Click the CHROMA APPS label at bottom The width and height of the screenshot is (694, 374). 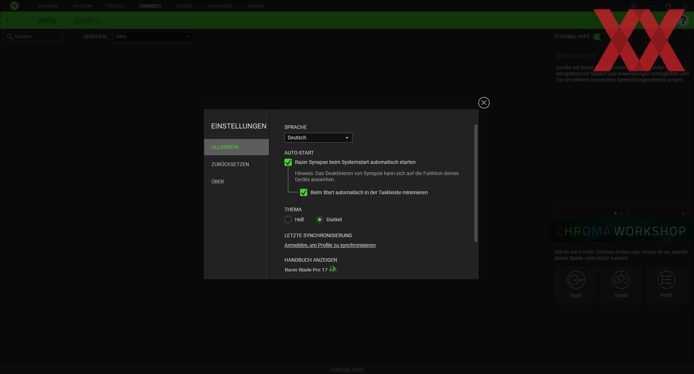tap(347, 370)
